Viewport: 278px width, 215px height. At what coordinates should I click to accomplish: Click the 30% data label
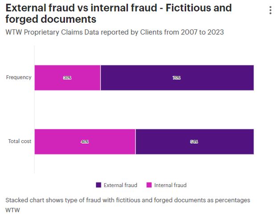point(67,77)
